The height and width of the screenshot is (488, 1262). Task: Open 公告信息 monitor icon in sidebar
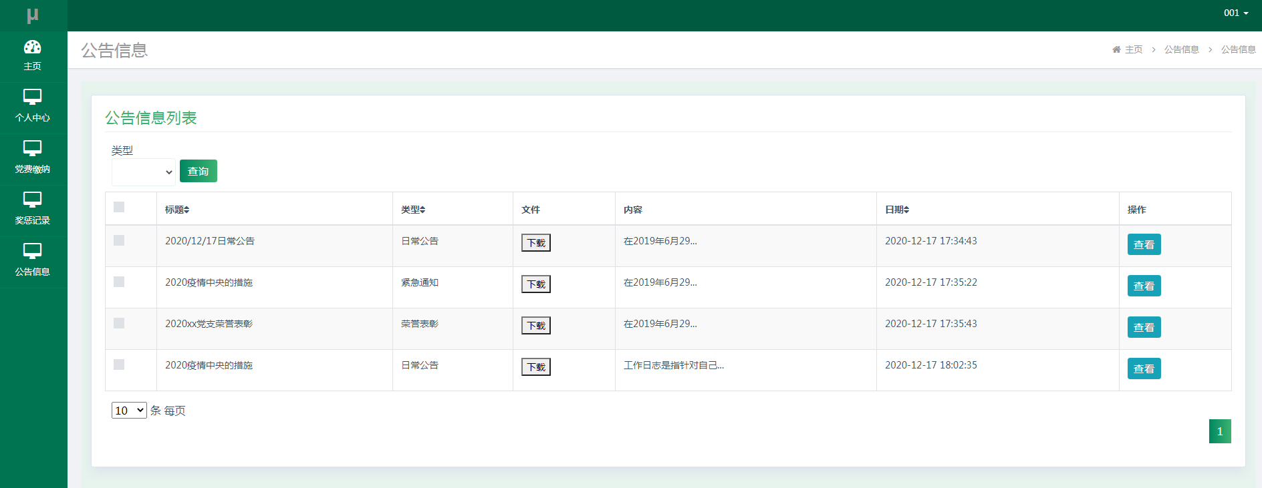(x=32, y=252)
